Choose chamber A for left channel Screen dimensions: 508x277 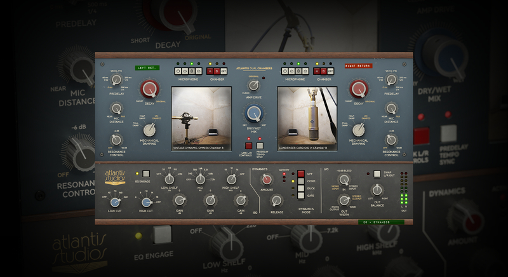(x=210, y=71)
